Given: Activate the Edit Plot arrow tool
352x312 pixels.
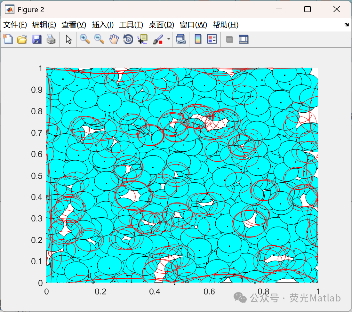Looking at the screenshot, I should point(68,39).
